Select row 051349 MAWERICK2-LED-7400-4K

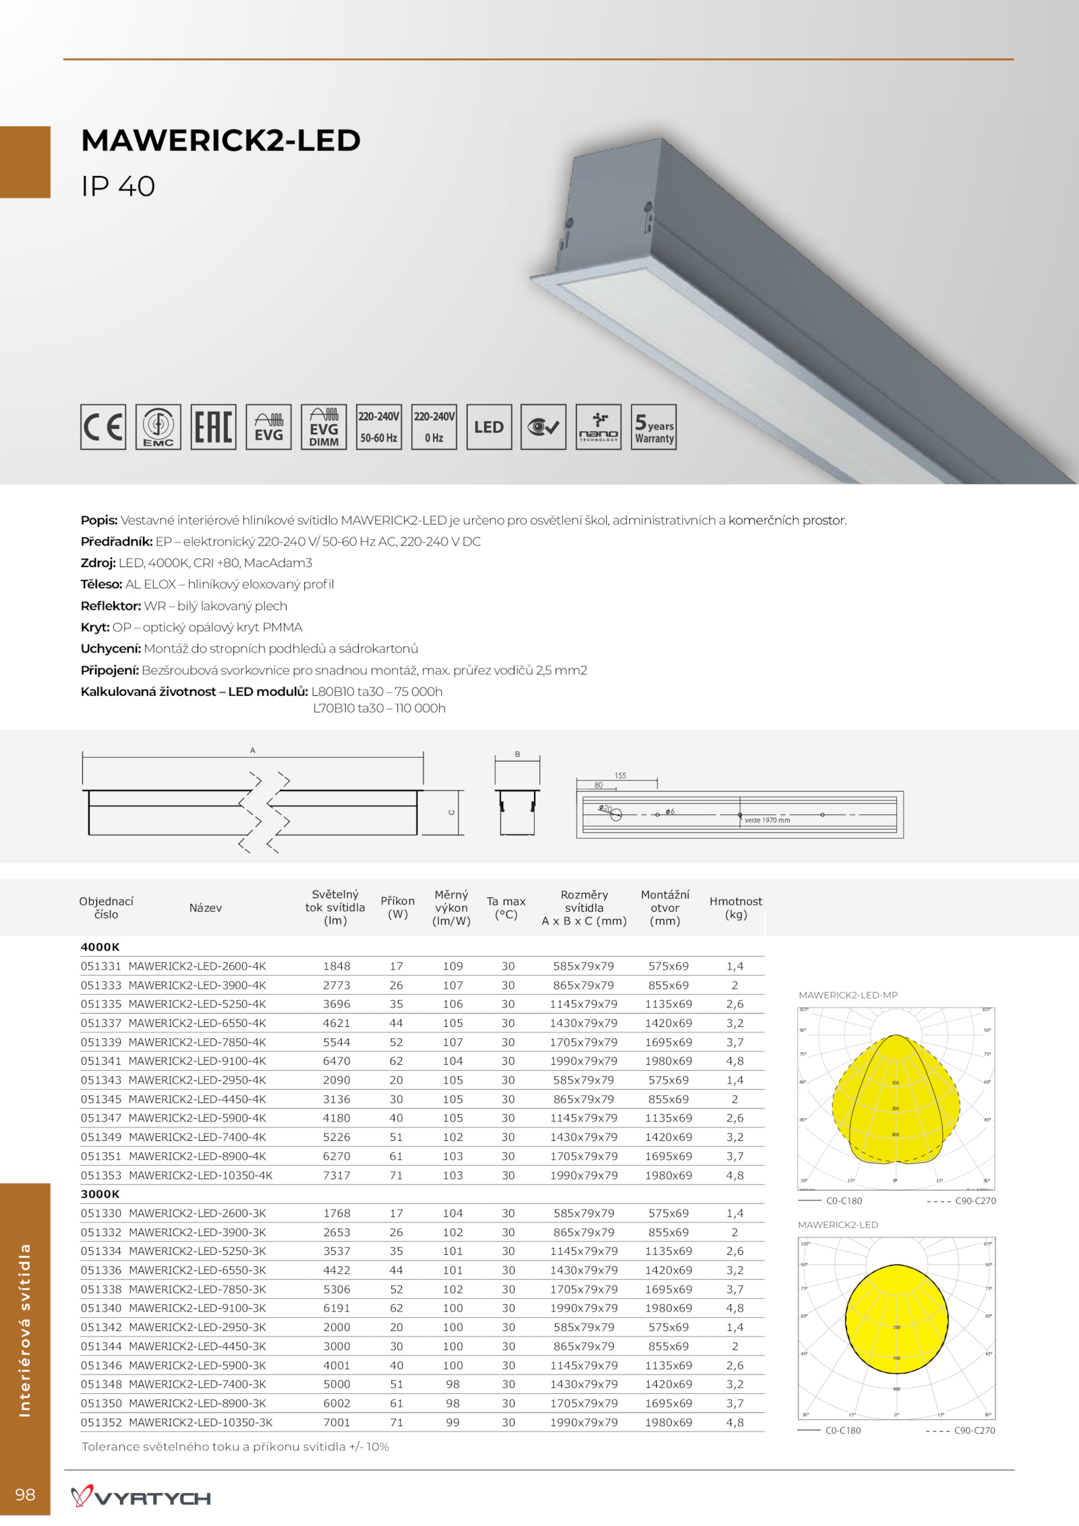click(422, 1137)
